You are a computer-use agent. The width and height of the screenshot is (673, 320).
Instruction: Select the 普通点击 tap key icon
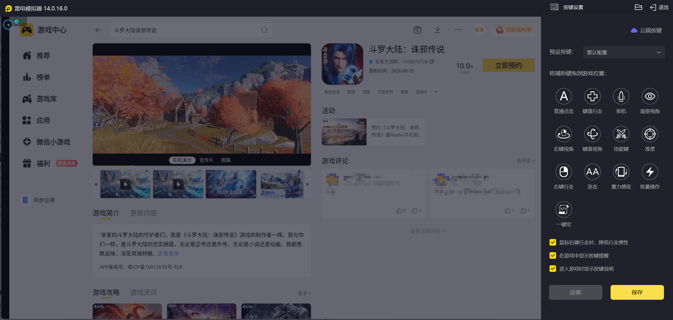[x=563, y=96]
